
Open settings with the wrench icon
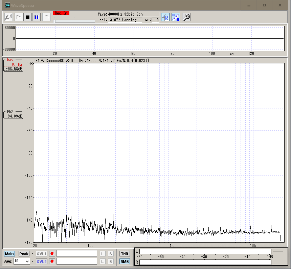[186, 17]
